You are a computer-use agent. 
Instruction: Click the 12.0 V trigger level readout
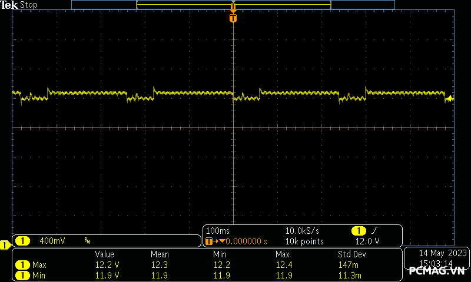pyautogui.click(x=367, y=241)
